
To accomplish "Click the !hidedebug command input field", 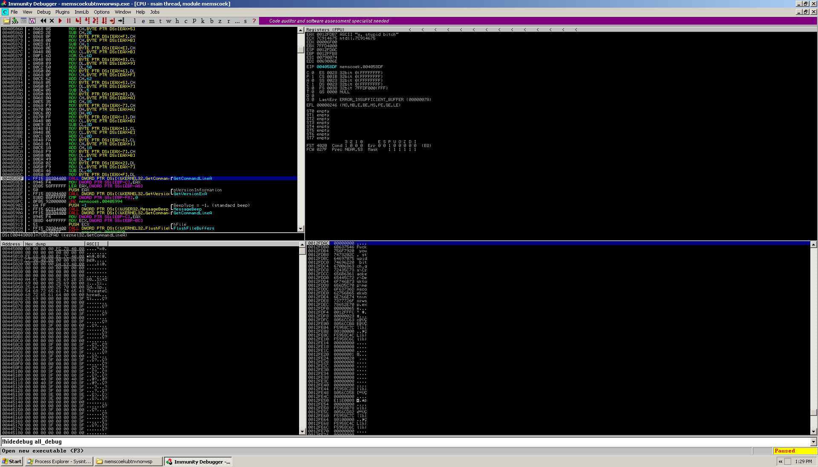I will coord(405,442).
